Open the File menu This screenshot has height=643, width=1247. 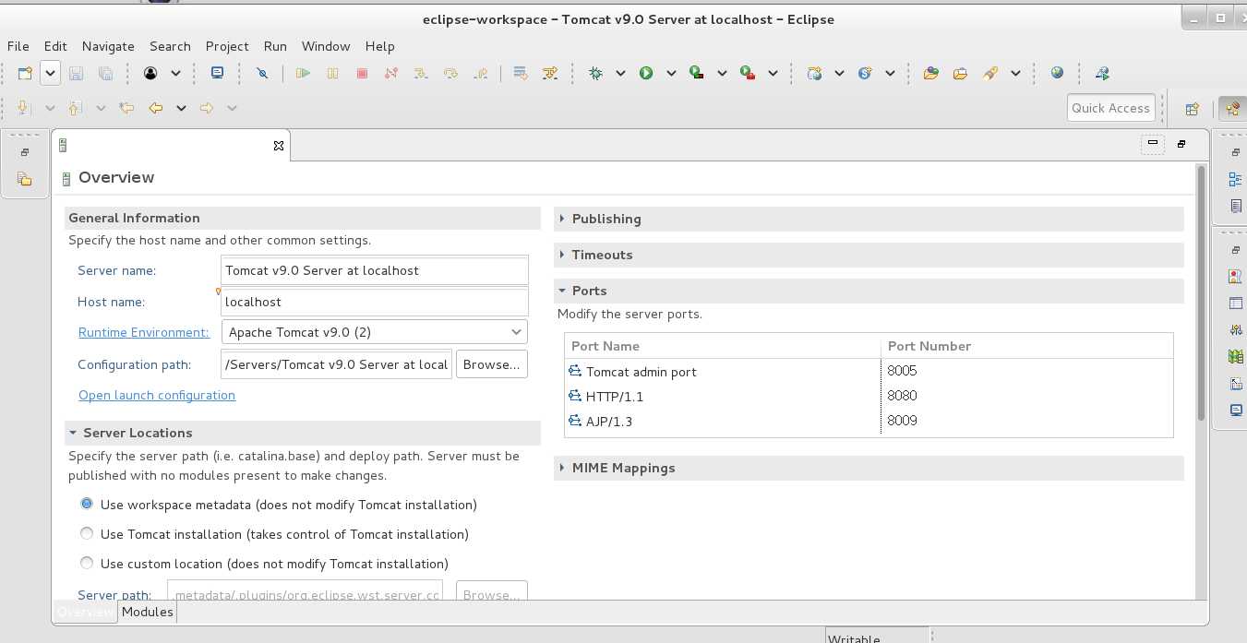(x=18, y=46)
